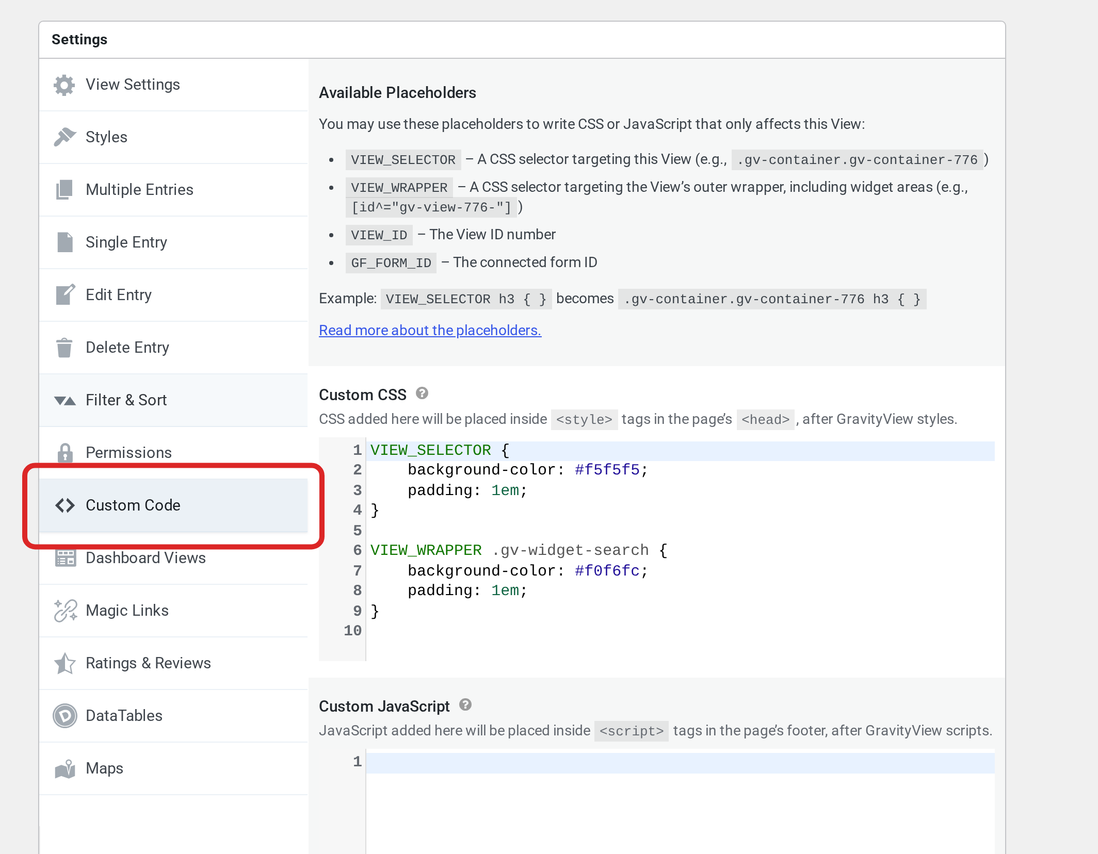
Task: Click the Magic Links chain icon
Action: (x=66, y=611)
